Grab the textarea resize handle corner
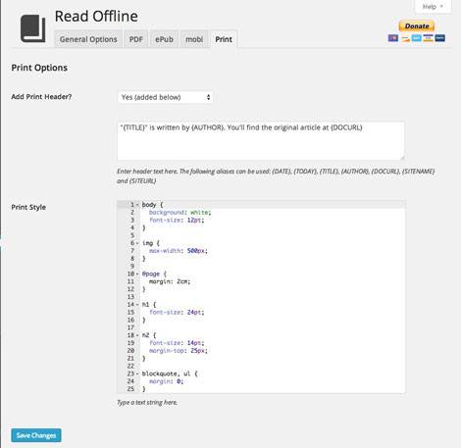The width and height of the screenshot is (461, 448). pyautogui.click(x=402, y=158)
